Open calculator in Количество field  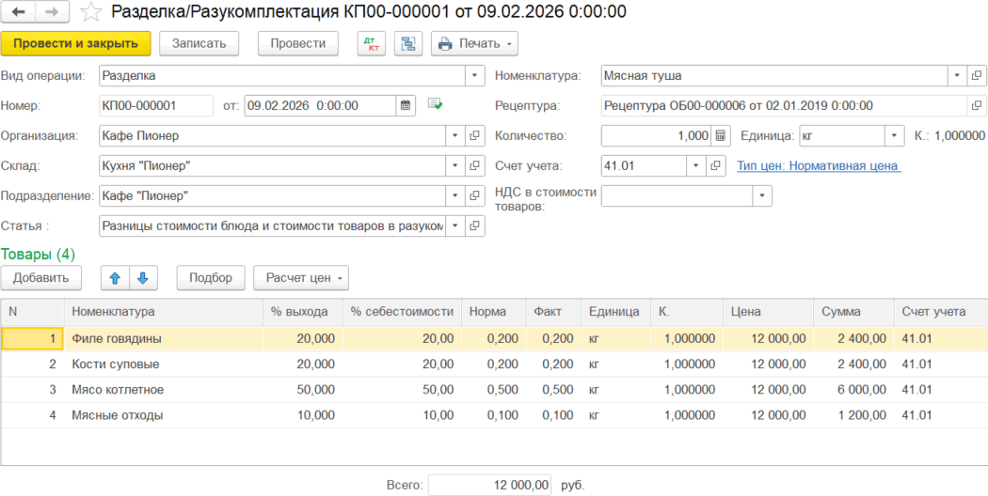click(720, 136)
